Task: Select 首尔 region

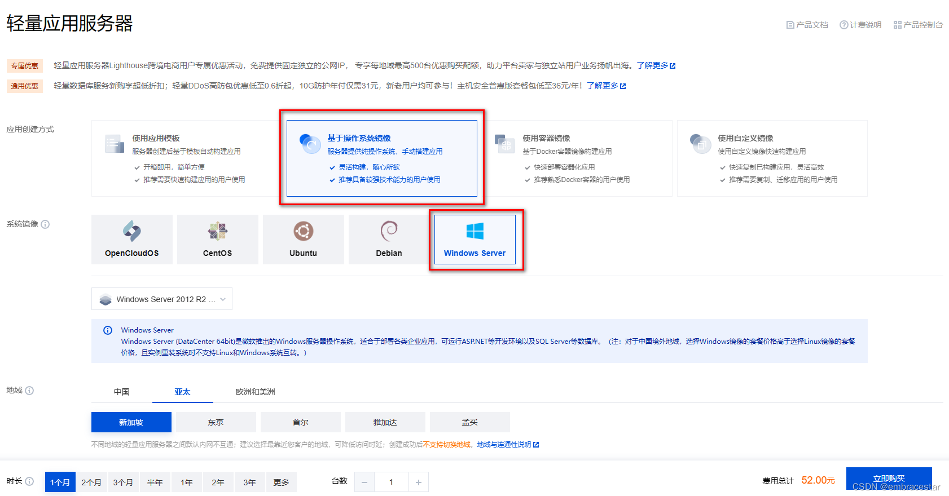Action: point(301,422)
